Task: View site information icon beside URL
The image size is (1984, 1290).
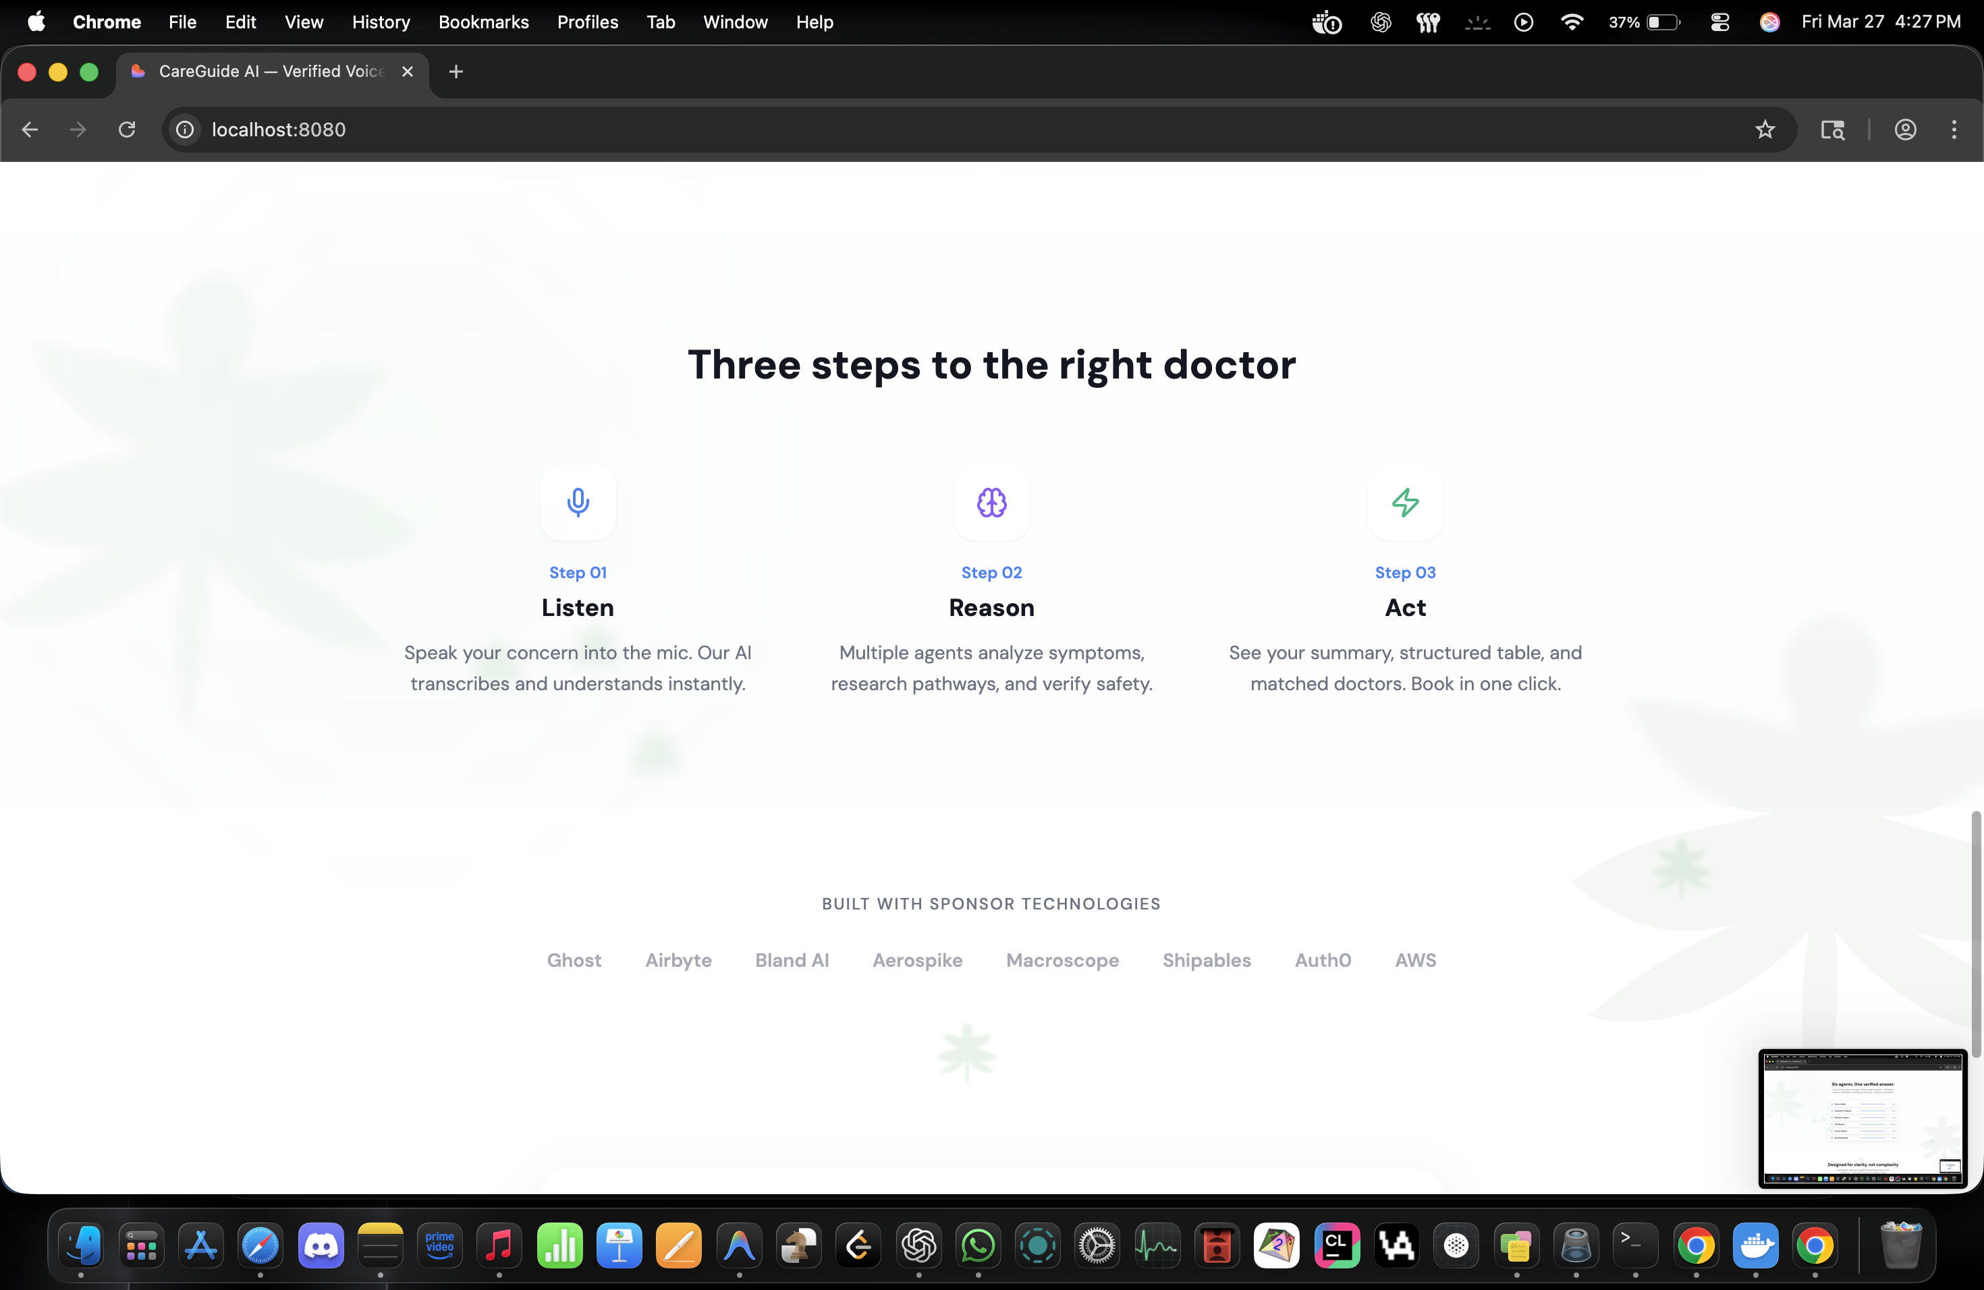Action: coord(185,130)
